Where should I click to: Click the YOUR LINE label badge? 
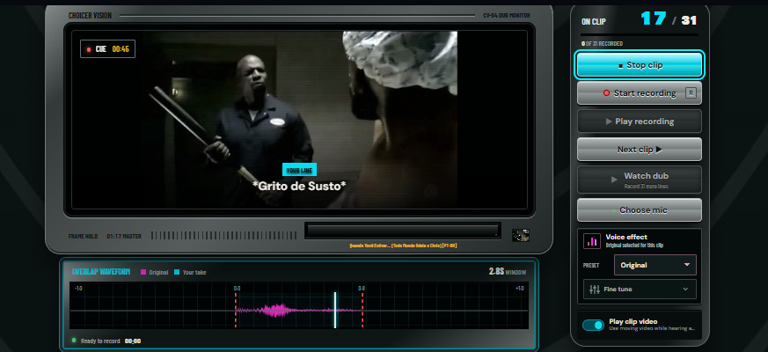pos(299,170)
